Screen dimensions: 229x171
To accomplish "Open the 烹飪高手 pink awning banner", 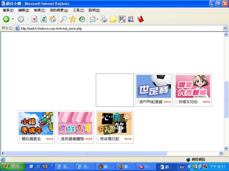I will [x=75, y=123].
